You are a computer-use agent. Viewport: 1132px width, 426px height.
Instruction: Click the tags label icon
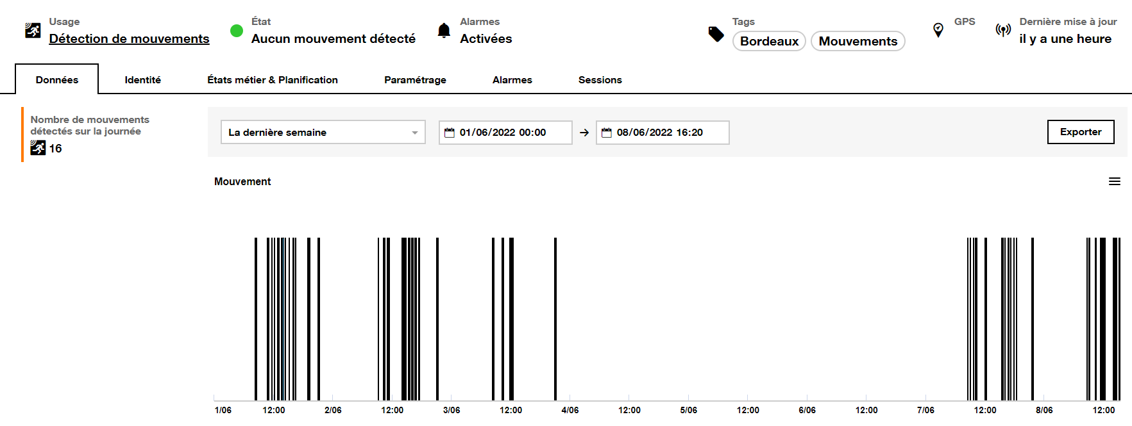click(x=716, y=34)
